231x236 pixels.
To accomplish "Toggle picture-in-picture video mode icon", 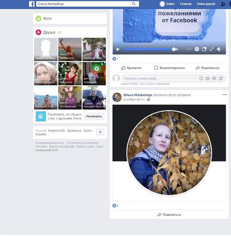I will click(x=204, y=49).
